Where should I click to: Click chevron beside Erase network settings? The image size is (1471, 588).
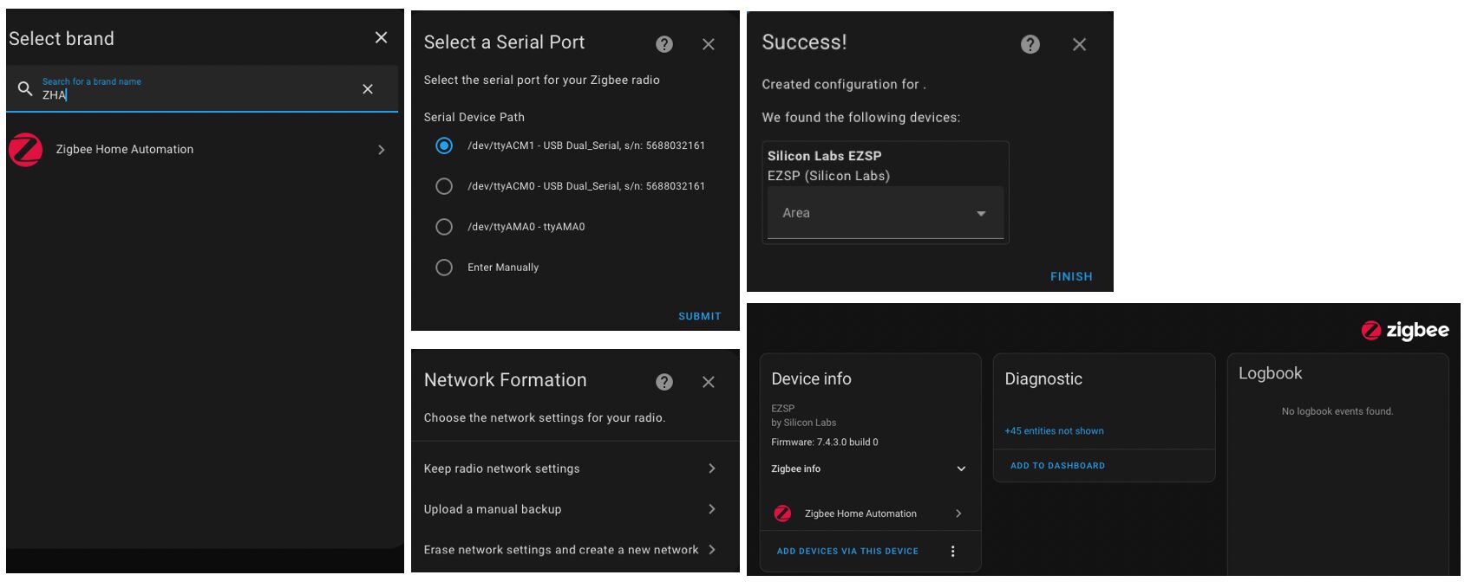[712, 550]
